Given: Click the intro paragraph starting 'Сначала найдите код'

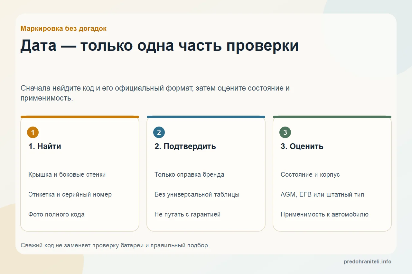Looking at the screenshot, I should pyautogui.click(x=155, y=93).
